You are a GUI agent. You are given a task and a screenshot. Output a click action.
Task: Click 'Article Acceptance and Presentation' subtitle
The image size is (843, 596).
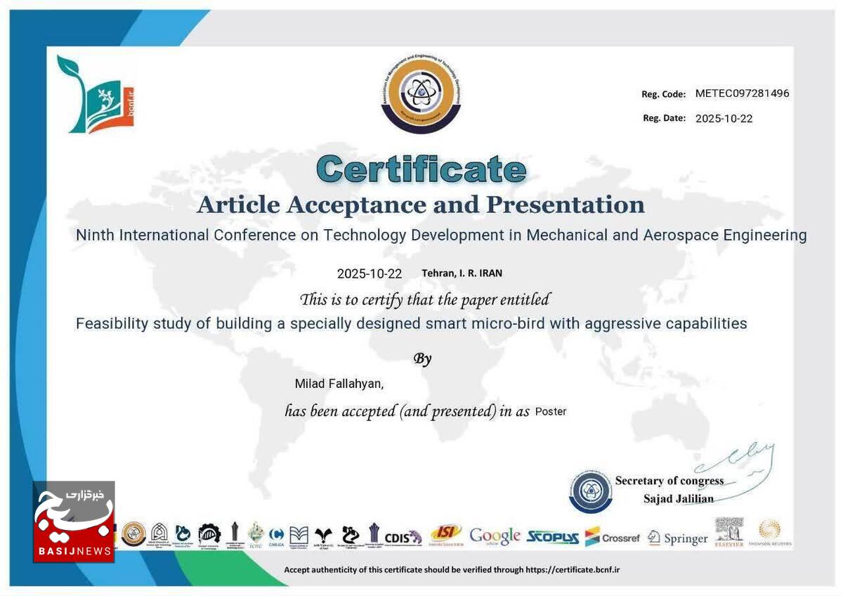(x=421, y=205)
